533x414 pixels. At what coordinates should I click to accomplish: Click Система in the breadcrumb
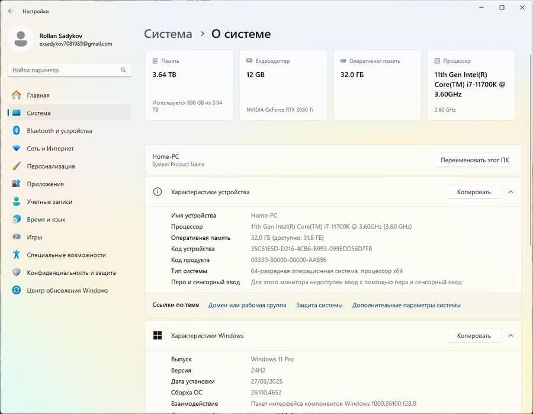pyautogui.click(x=168, y=34)
